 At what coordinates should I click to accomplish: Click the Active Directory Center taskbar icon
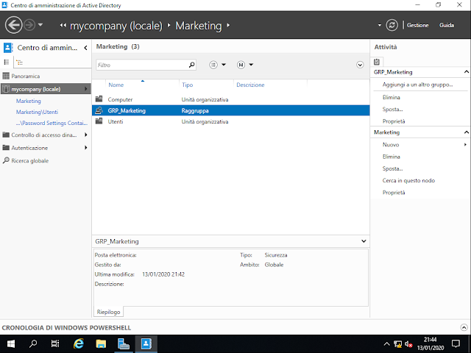coord(146,343)
